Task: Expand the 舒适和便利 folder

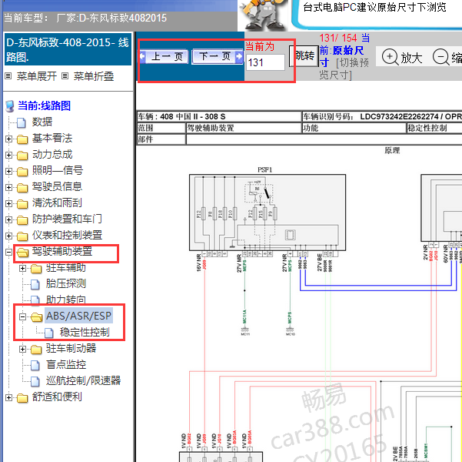Action: tap(8, 397)
